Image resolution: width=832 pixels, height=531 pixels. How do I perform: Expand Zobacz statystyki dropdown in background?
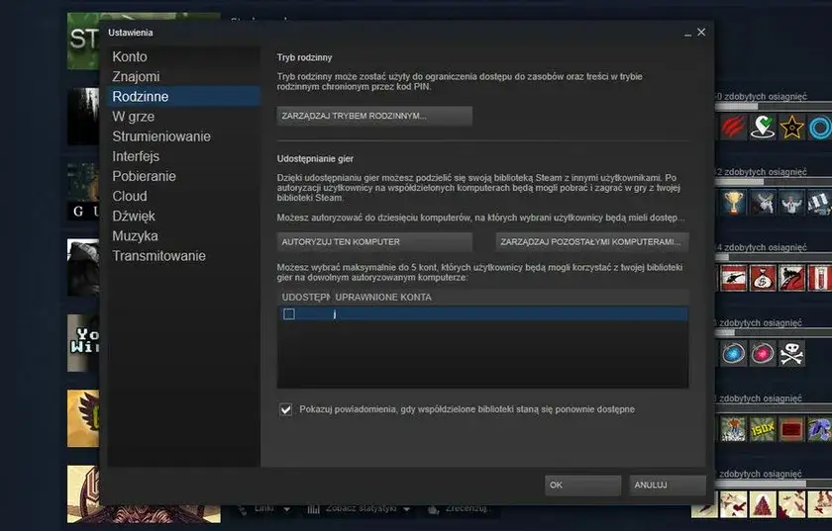pos(407,509)
